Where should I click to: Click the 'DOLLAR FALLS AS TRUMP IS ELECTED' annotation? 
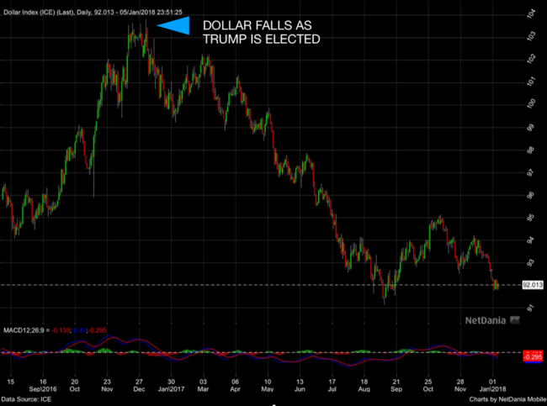[x=256, y=32]
